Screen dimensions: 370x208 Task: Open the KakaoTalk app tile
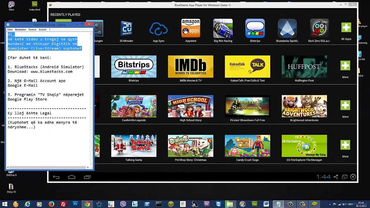(x=247, y=66)
